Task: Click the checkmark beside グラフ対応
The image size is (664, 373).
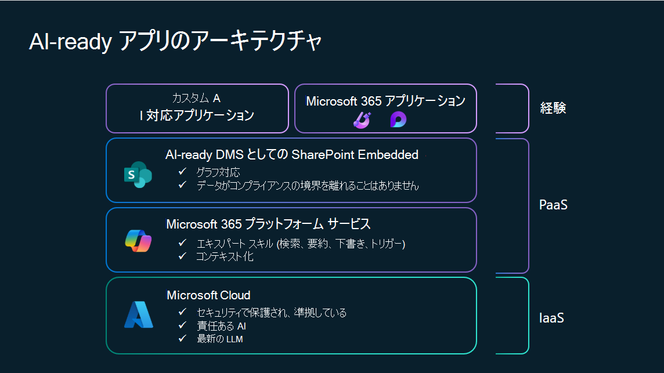Action: (183, 172)
